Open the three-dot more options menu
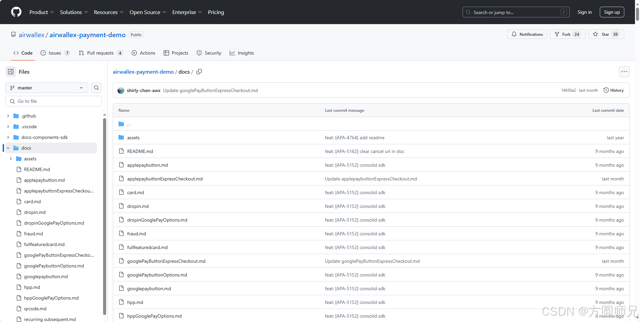This screenshot has width=640, height=322. pos(624,72)
